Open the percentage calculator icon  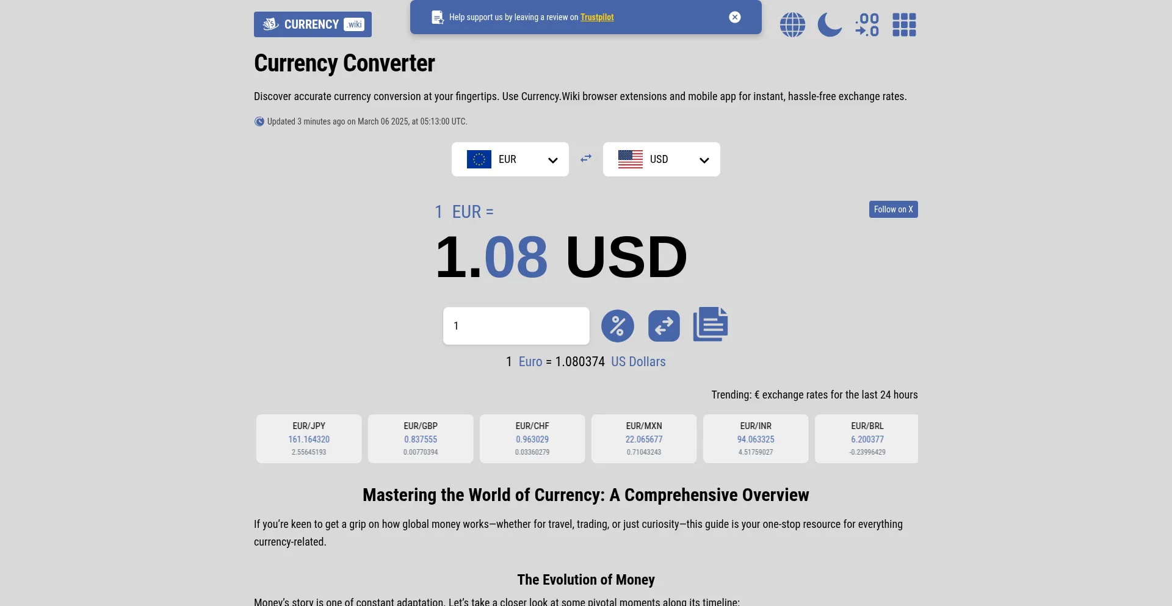(x=618, y=326)
